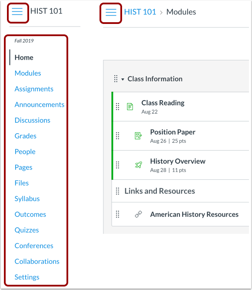Open Assignments in course navigation
The width and height of the screenshot is (252, 290).
pos(34,89)
